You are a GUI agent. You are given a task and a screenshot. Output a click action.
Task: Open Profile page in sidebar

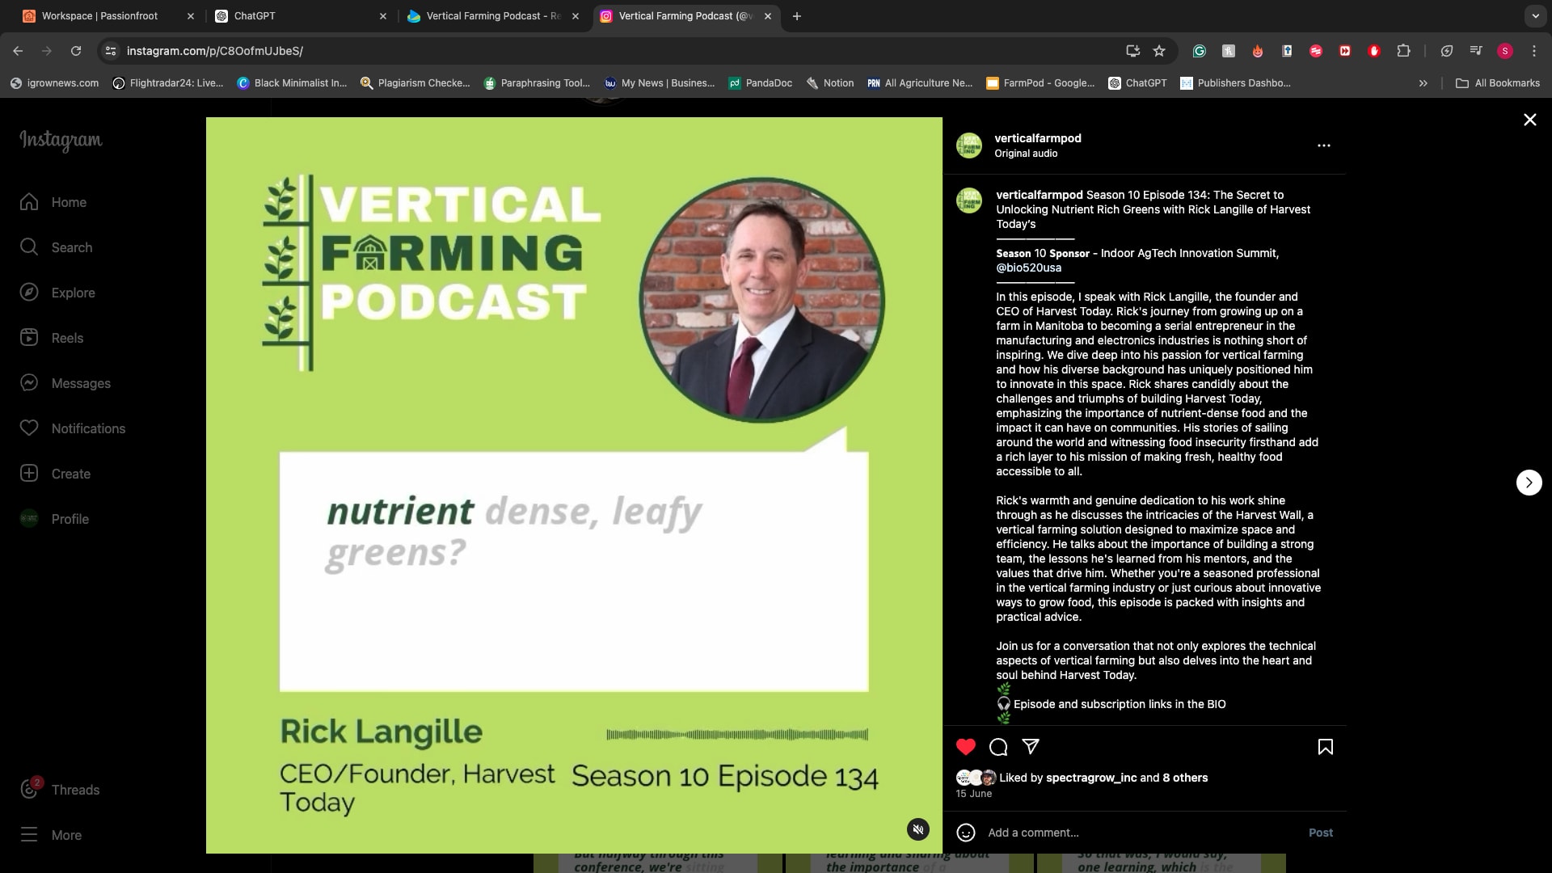pos(54,519)
